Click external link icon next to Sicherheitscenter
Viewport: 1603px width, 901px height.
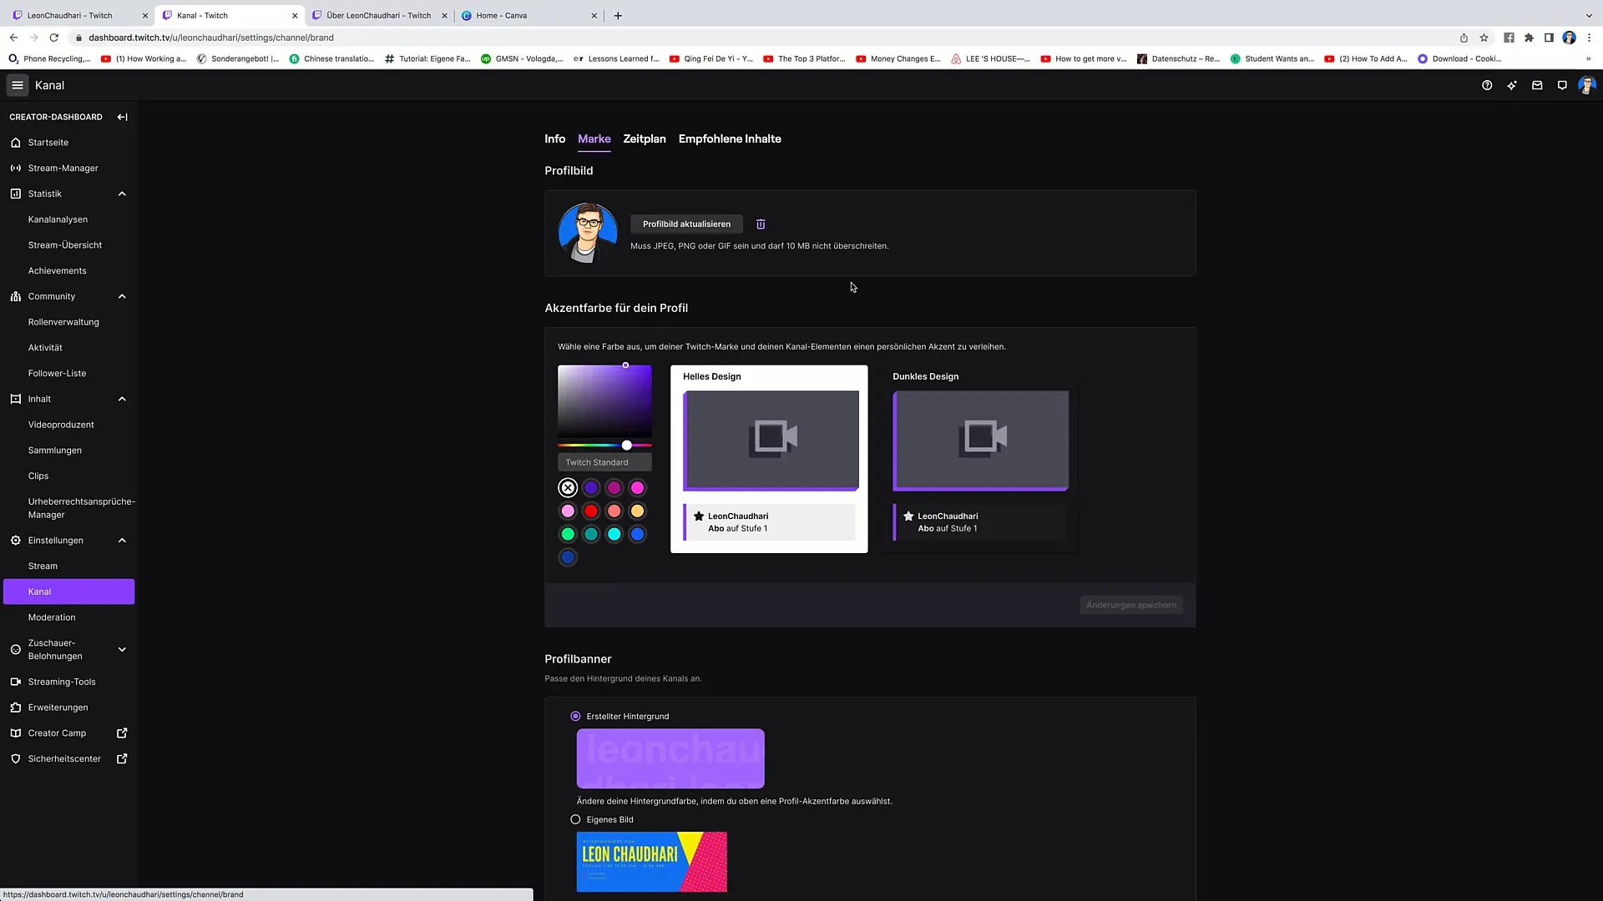(x=122, y=759)
